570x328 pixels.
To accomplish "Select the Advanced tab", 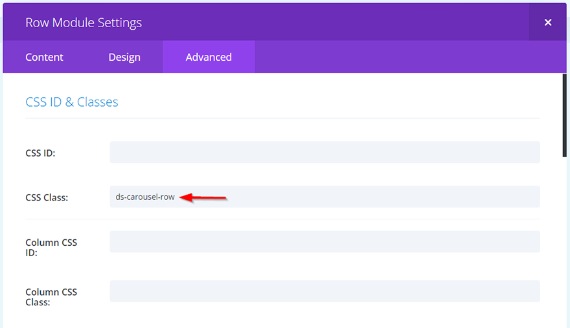I will click(x=209, y=57).
